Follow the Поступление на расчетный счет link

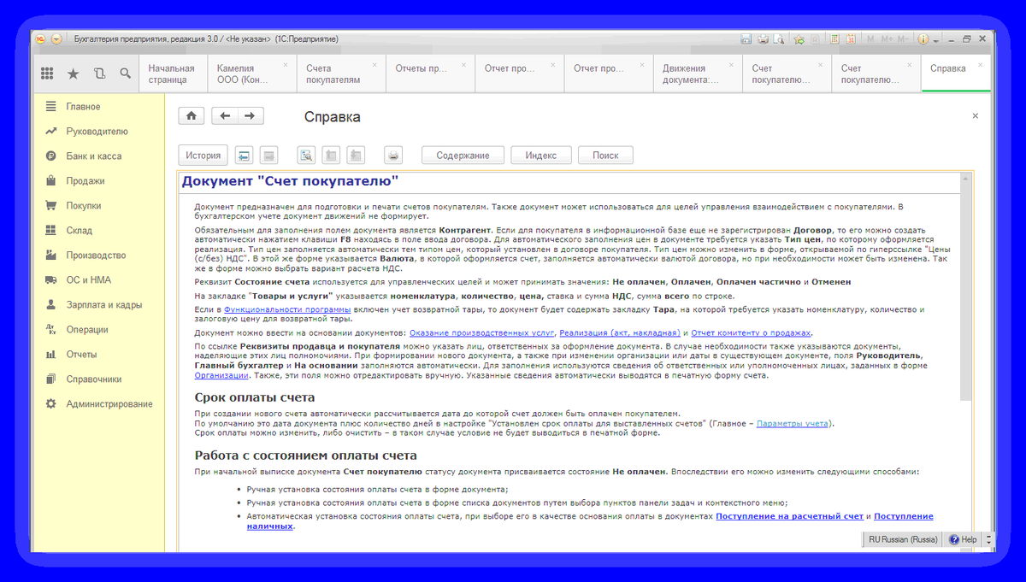click(x=790, y=516)
